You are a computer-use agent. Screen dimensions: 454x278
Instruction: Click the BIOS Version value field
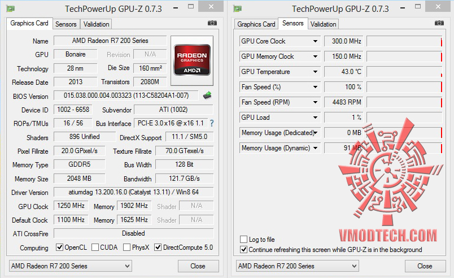pos(126,95)
